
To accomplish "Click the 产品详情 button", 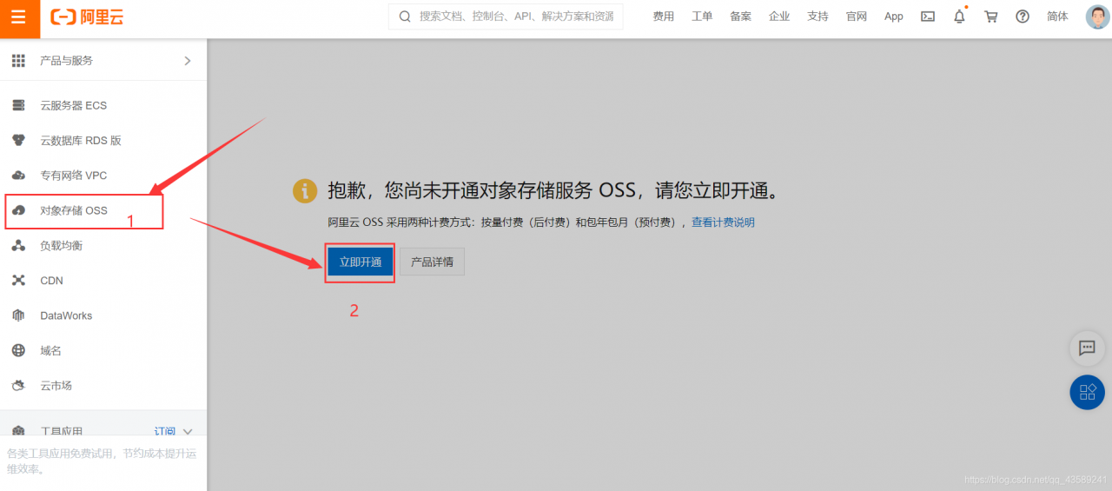I will click(x=432, y=262).
